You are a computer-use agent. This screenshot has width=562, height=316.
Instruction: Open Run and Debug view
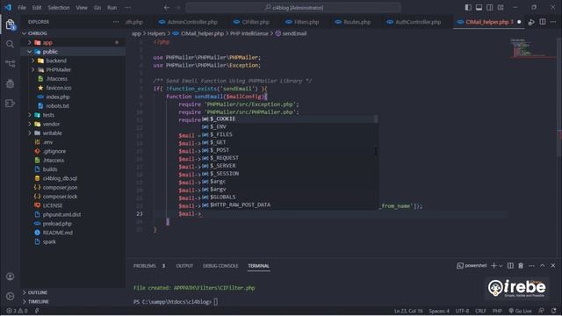point(10,83)
